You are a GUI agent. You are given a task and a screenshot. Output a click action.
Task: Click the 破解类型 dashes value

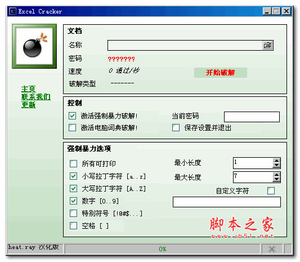point(123,83)
